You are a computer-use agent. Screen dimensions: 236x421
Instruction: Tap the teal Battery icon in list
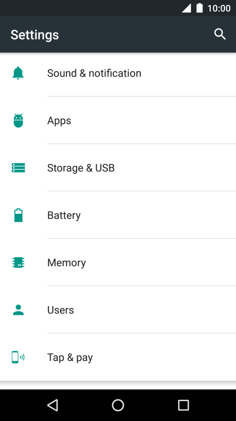point(18,215)
